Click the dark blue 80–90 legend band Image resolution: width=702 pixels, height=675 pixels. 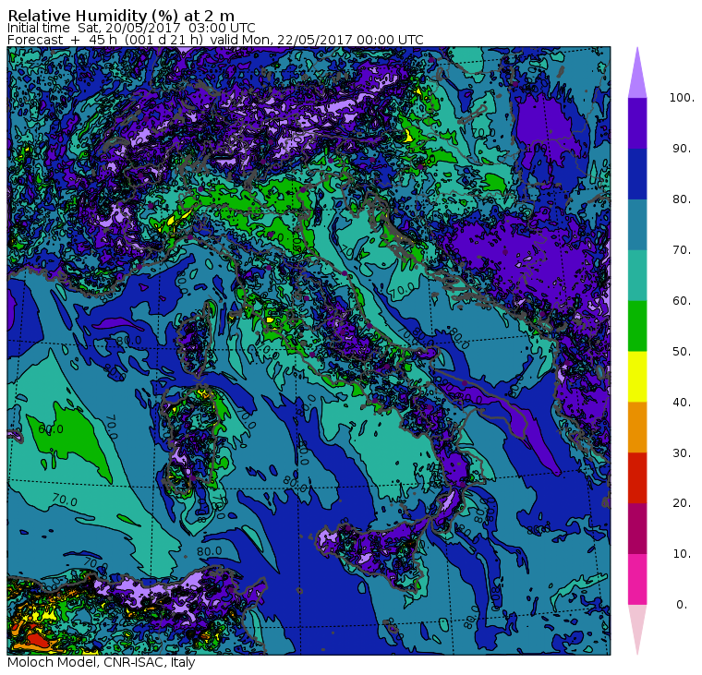coord(637,174)
